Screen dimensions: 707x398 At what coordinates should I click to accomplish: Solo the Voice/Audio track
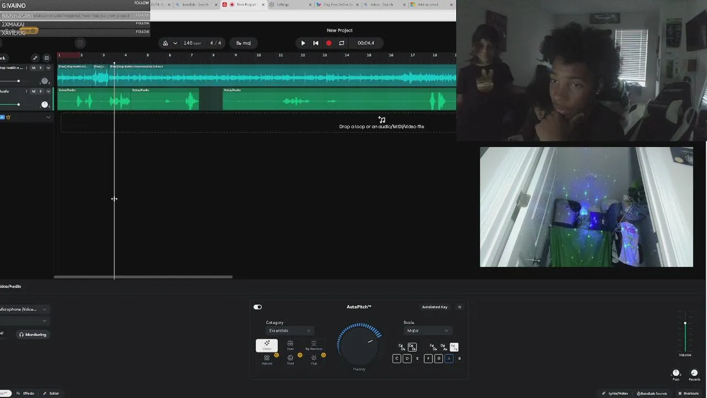(x=40, y=91)
